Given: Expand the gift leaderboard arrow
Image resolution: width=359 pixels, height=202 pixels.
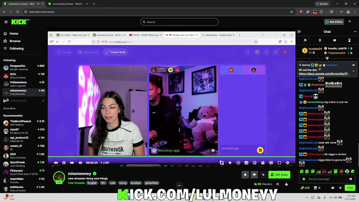Looking at the screenshot, I should pyautogui.click(x=327, y=58).
